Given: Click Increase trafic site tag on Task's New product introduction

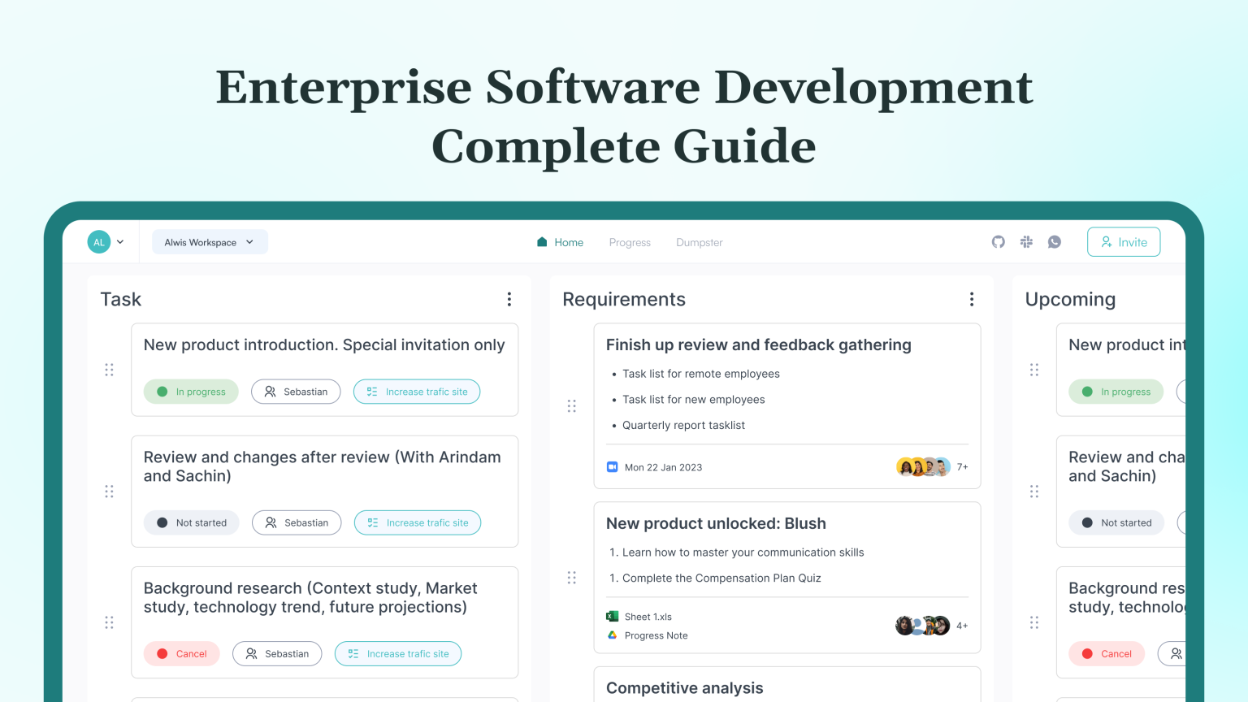Looking at the screenshot, I should [417, 392].
